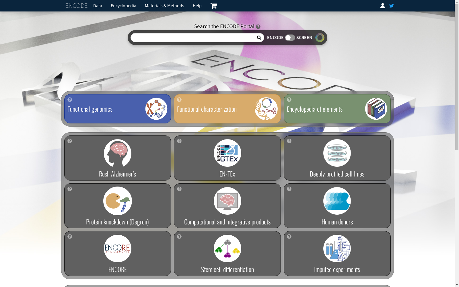Click the help icon on Imputed experiments card
The image size is (459, 287).
(x=289, y=236)
